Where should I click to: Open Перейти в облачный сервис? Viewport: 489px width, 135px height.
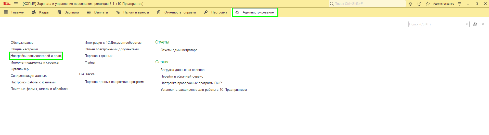click(182, 77)
